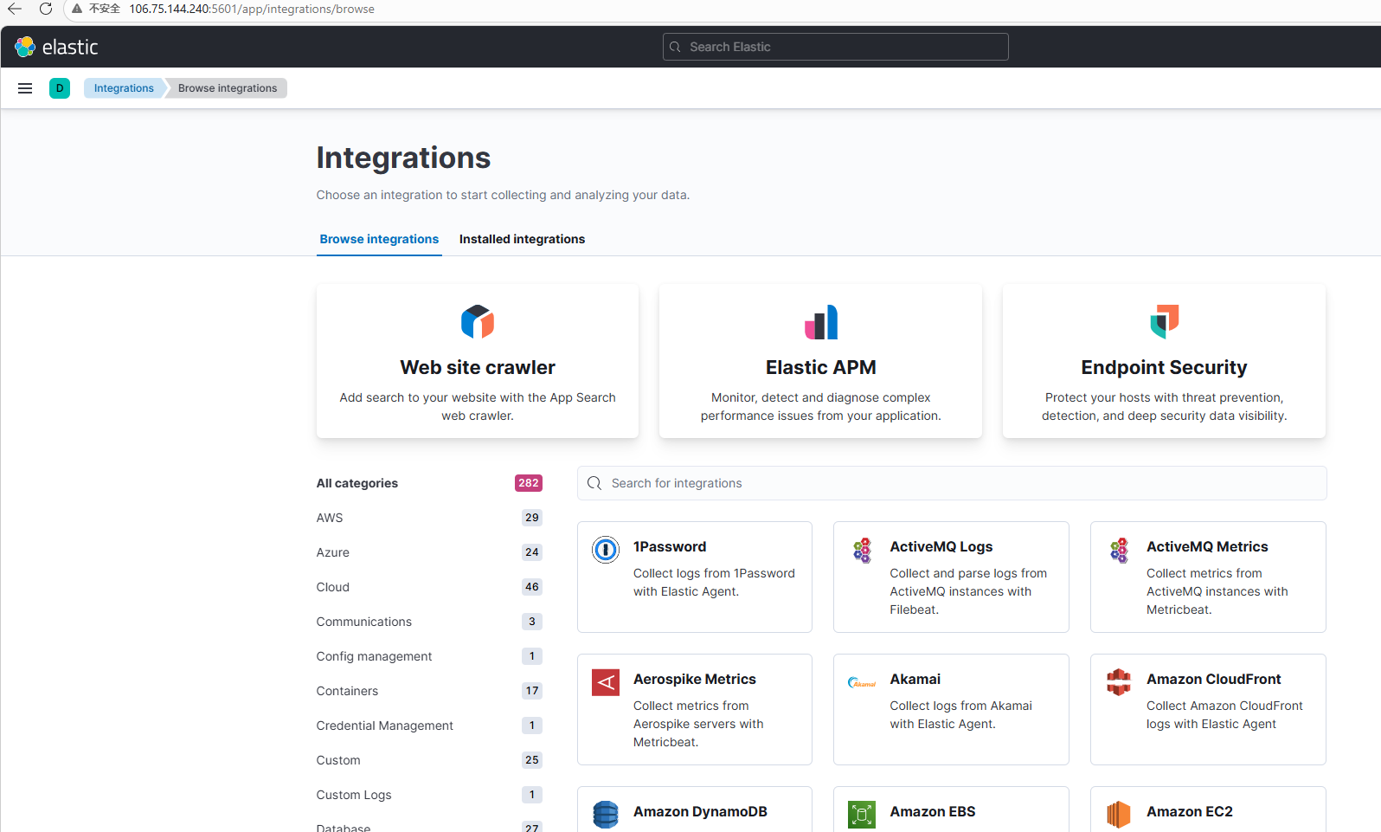Open the Elastic APM card
This screenshot has width=1381, height=832.
point(821,361)
